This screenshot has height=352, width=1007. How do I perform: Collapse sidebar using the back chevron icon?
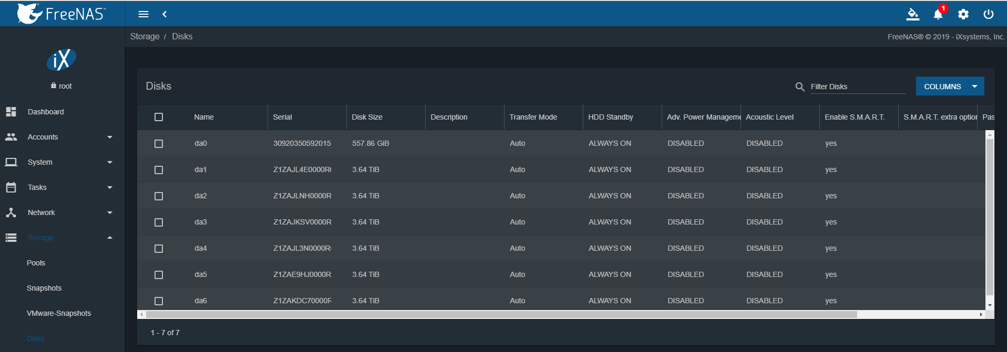coord(165,14)
